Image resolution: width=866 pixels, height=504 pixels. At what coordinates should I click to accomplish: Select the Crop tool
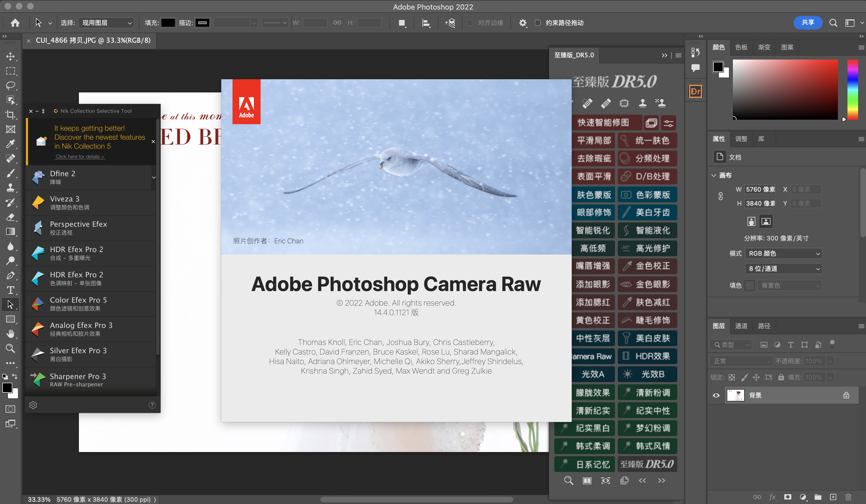tap(10, 115)
